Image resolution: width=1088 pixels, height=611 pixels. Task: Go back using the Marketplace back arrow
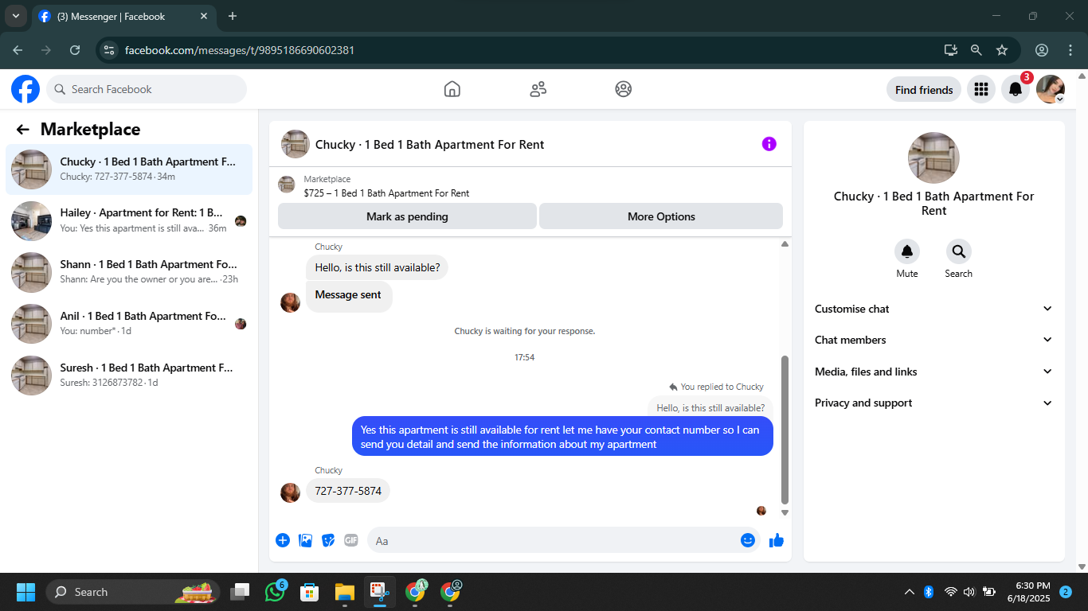click(23, 130)
